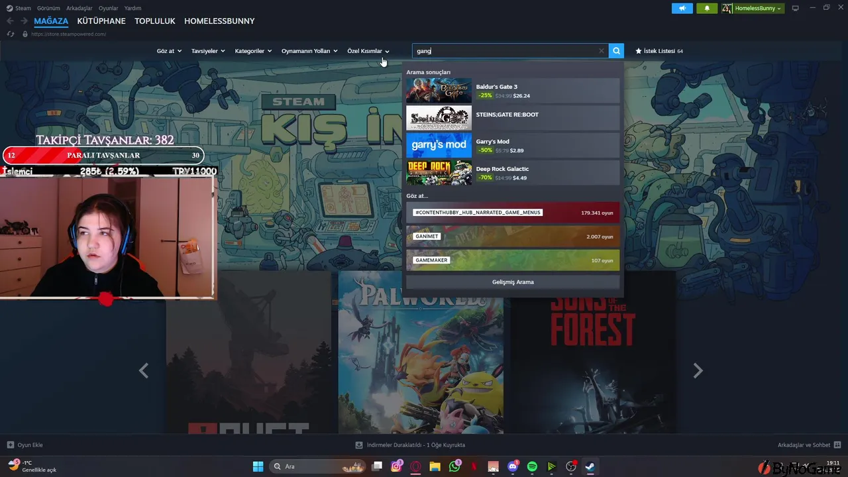The image size is (848, 477).
Task: Open the weather widget on the taskbar
Action: pyautogui.click(x=33, y=466)
